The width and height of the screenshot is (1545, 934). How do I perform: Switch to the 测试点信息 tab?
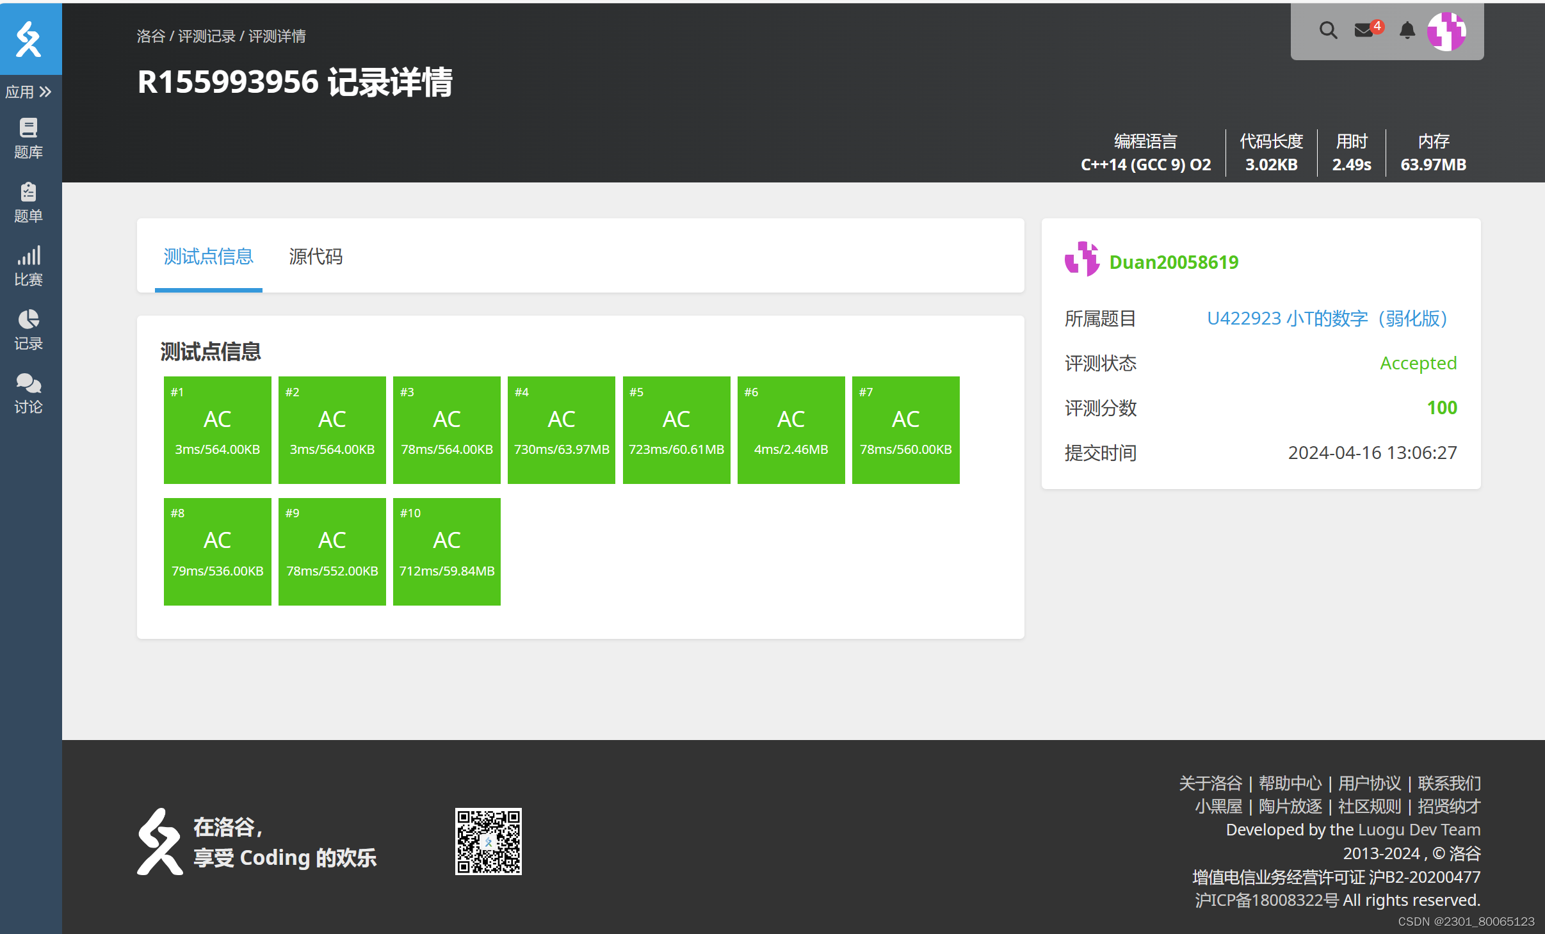coord(209,257)
